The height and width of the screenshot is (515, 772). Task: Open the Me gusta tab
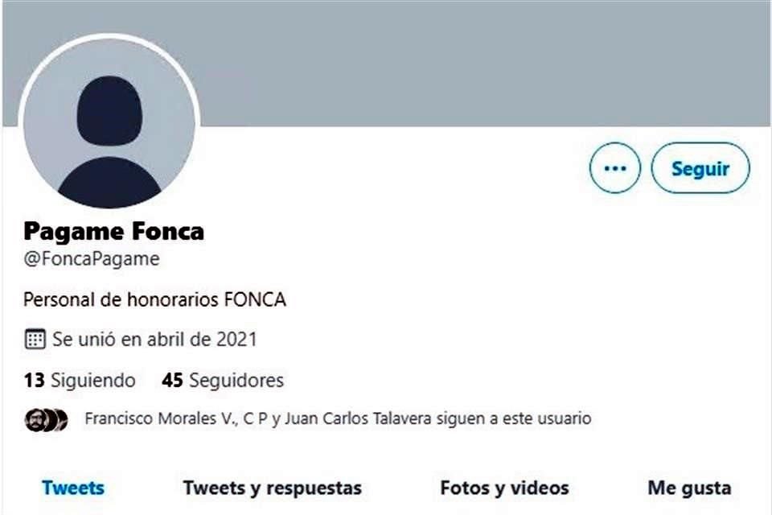point(692,488)
